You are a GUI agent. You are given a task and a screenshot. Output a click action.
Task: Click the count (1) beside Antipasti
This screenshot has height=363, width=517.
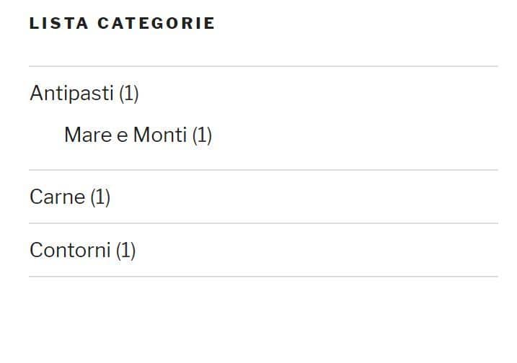click(129, 94)
